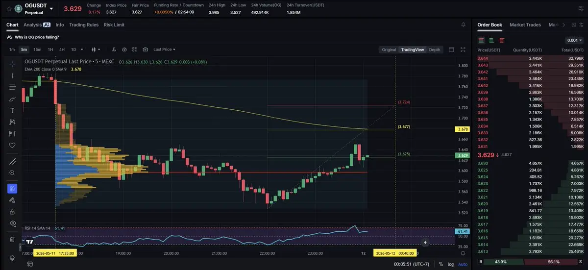Select the brush drawing tool
The width and height of the screenshot is (588, 270).
coord(12,99)
